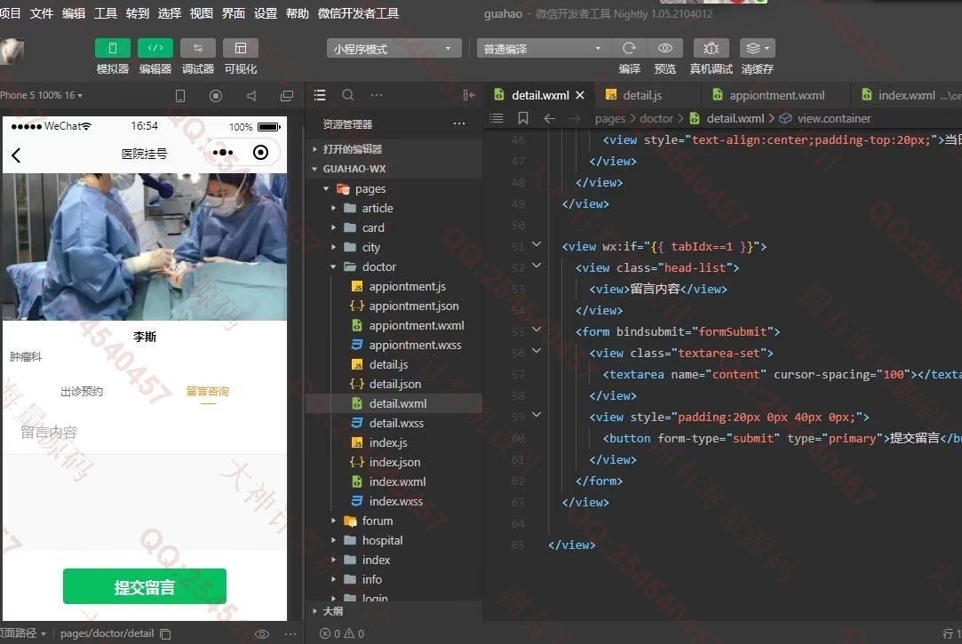Open detail.json in the file tree
This screenshot has height=644, width=962.
tap(393, 384)
